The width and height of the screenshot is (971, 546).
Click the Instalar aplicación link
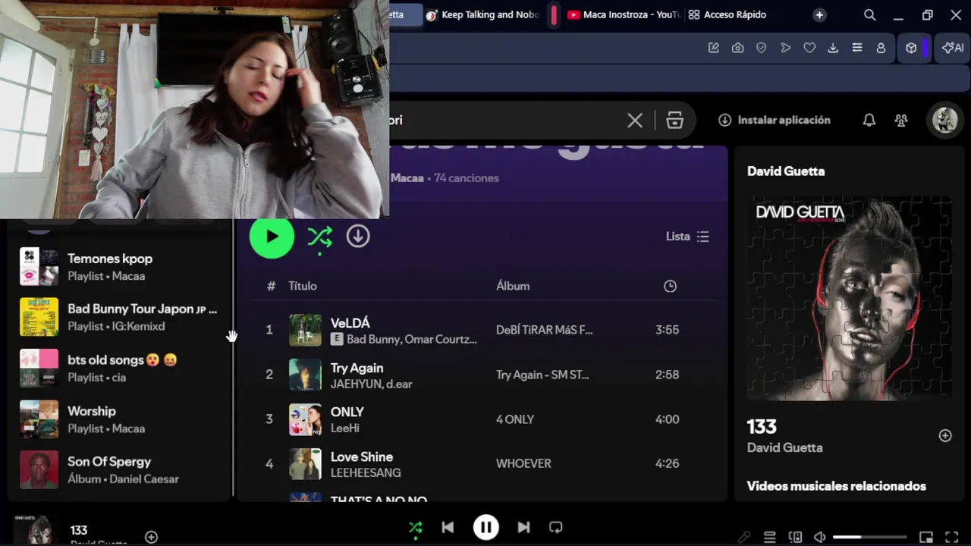point(775,120)
